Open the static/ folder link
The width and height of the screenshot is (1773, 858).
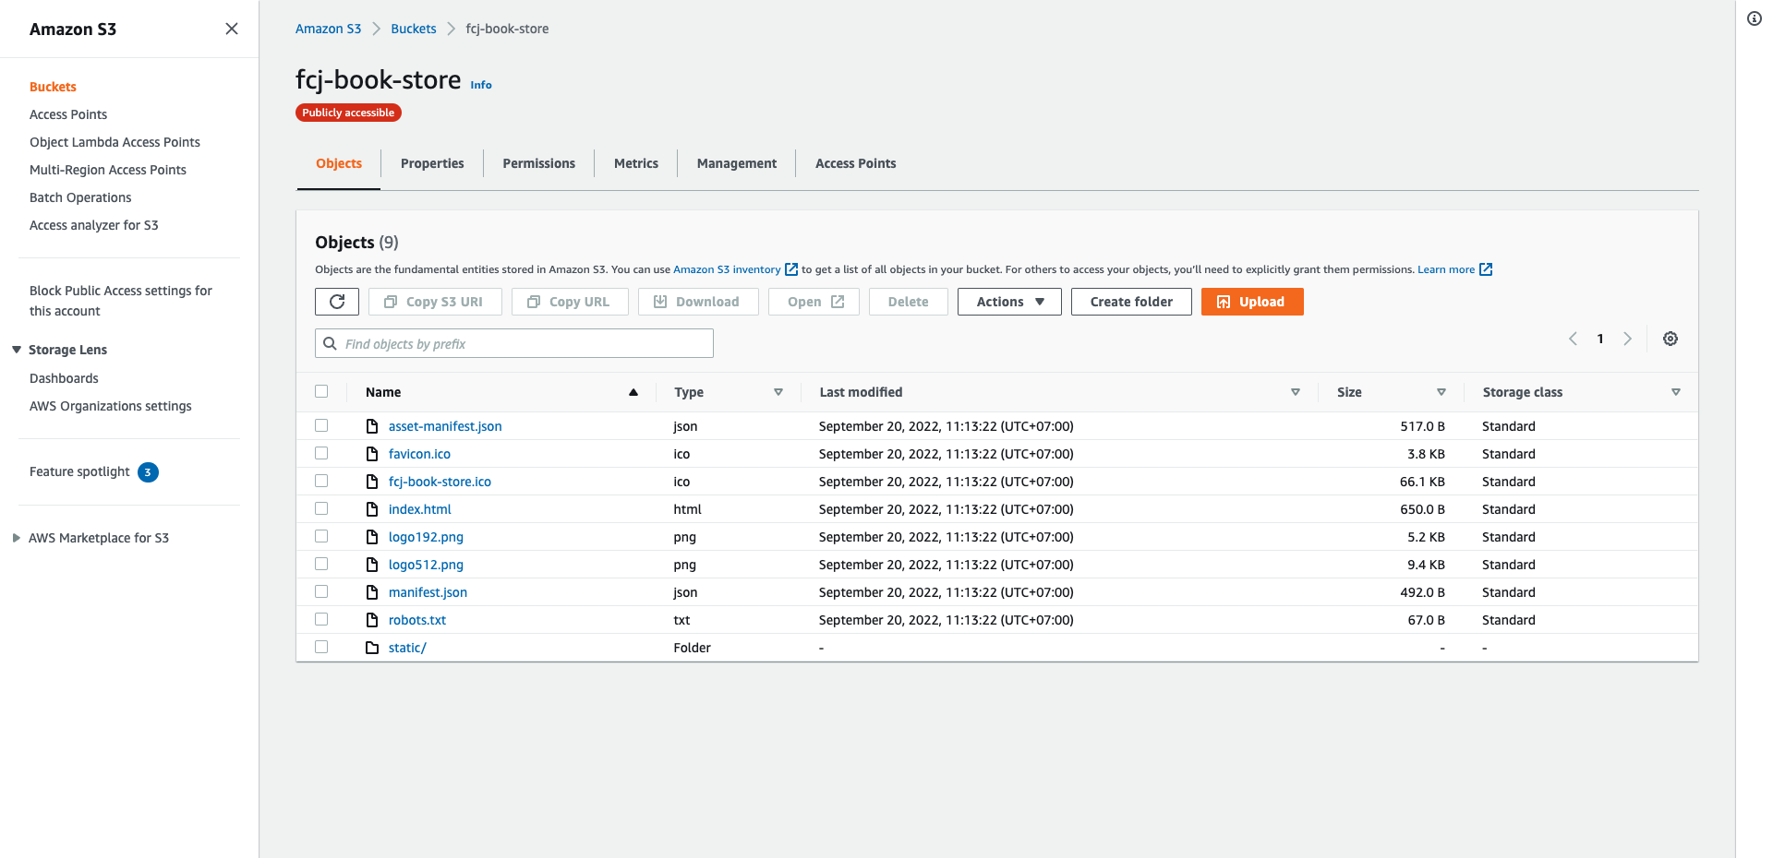pyautogui.click(x=407, y=648)
